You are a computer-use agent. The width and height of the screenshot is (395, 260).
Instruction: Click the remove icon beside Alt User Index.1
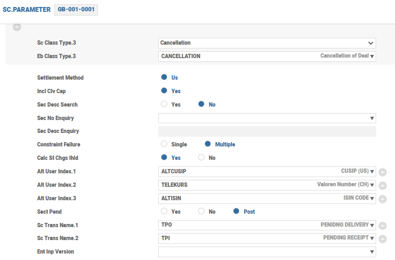click(383, 172)
